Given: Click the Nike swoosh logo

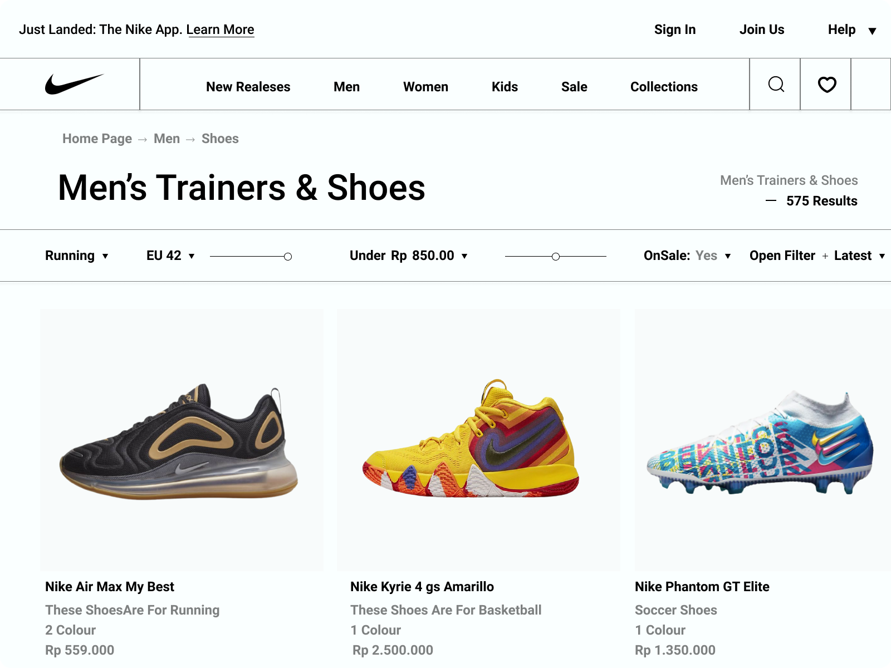Looking at the screenshot, I should coord(74,84).
